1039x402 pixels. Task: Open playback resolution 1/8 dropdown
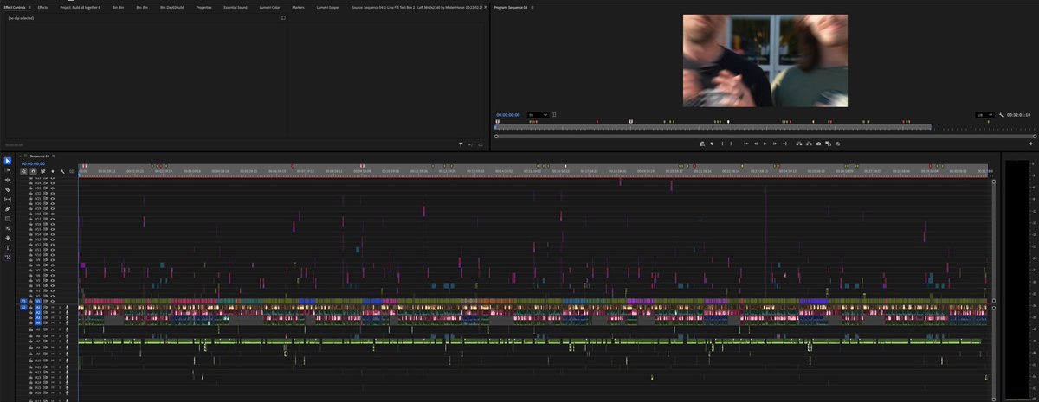984,114
